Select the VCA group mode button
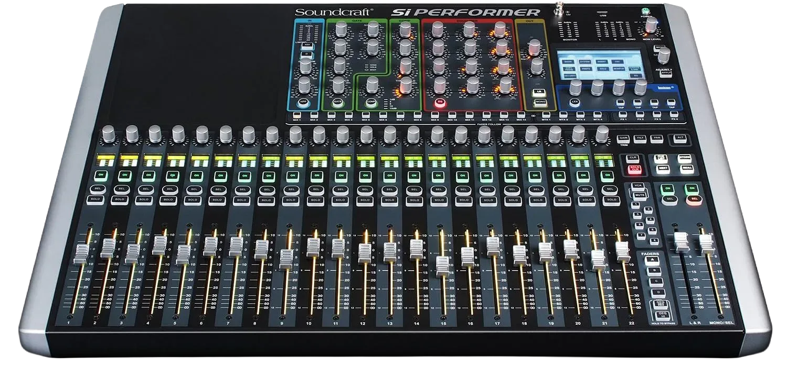Image resolution: width=787 pixels, height=389 pixels. tap(638, 186)
